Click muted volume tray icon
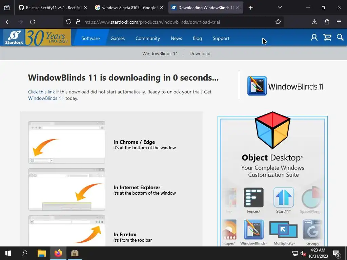 tap(303, 253)
